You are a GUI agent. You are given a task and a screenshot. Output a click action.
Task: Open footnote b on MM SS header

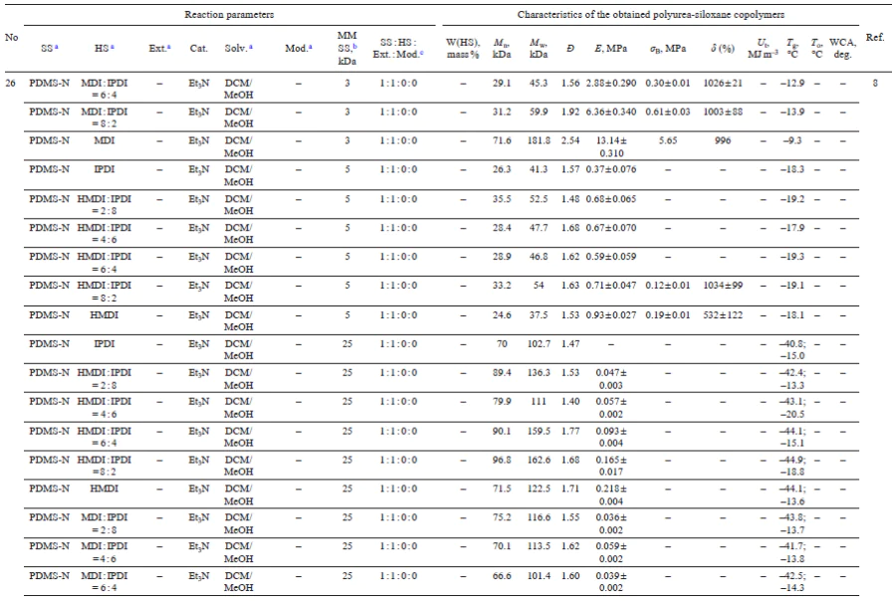(x=354, y=47)
